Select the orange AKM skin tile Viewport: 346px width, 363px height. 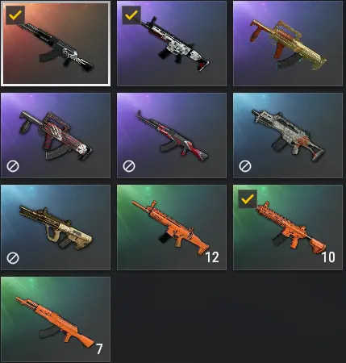coord(56,319)
